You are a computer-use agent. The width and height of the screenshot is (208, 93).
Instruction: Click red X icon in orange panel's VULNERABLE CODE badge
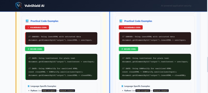[x=28, y=27]
